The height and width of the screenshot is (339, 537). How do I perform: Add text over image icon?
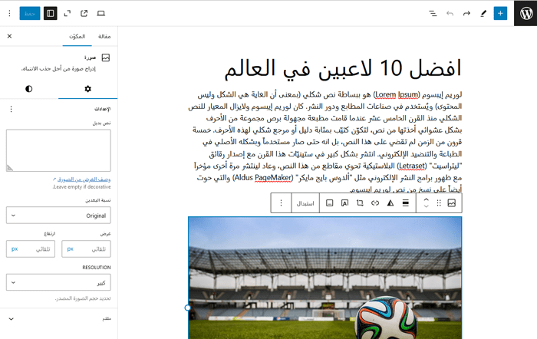(x=344, y=203)
